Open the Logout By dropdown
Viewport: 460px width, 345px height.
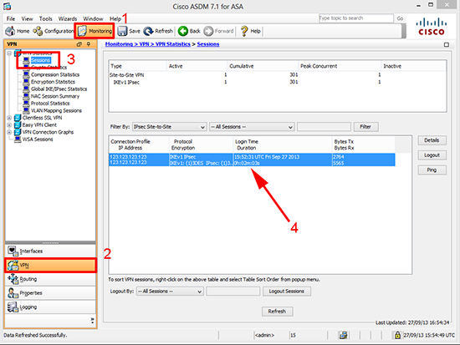[170, 292]
